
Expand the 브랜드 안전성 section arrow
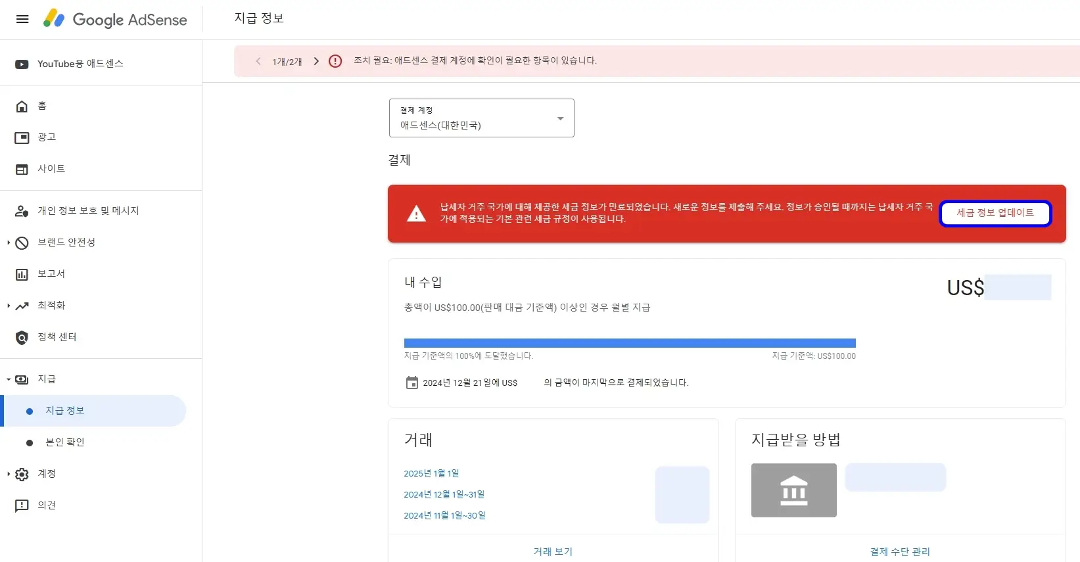tap(9, 243)
